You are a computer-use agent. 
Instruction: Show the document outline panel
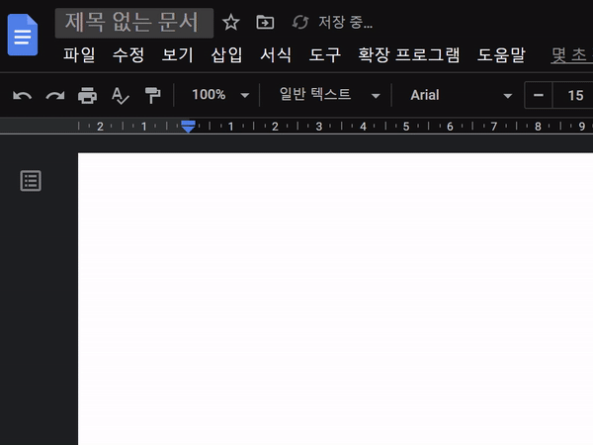[x=31, y=181]
